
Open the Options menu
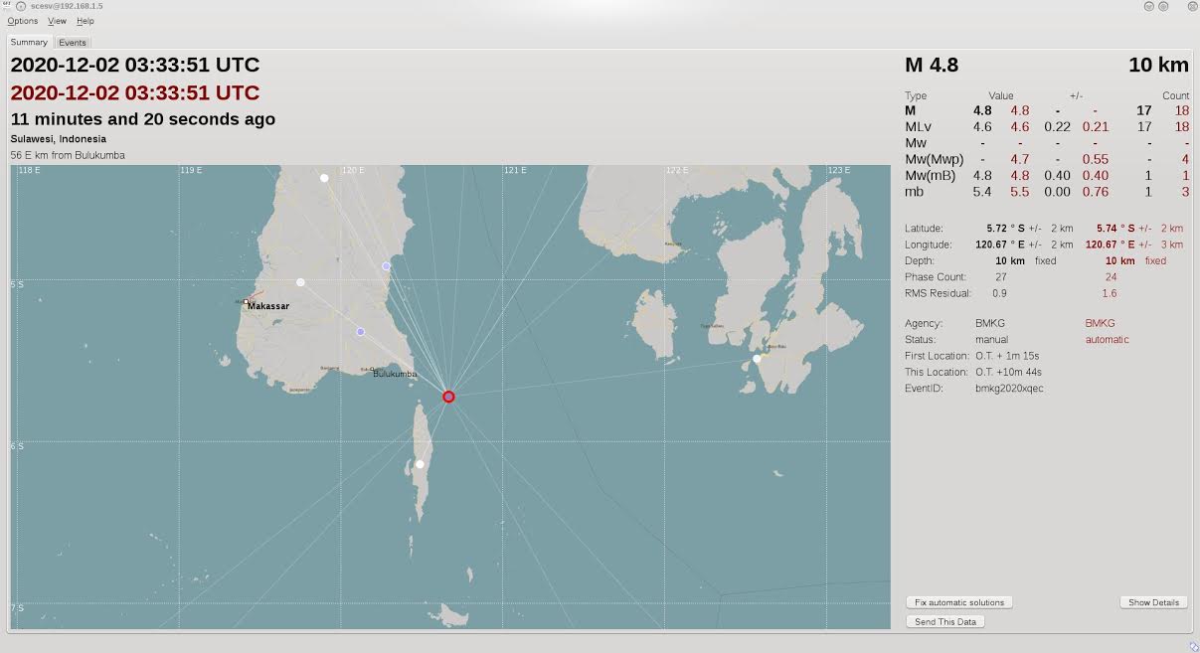click(x=22, y=21)
